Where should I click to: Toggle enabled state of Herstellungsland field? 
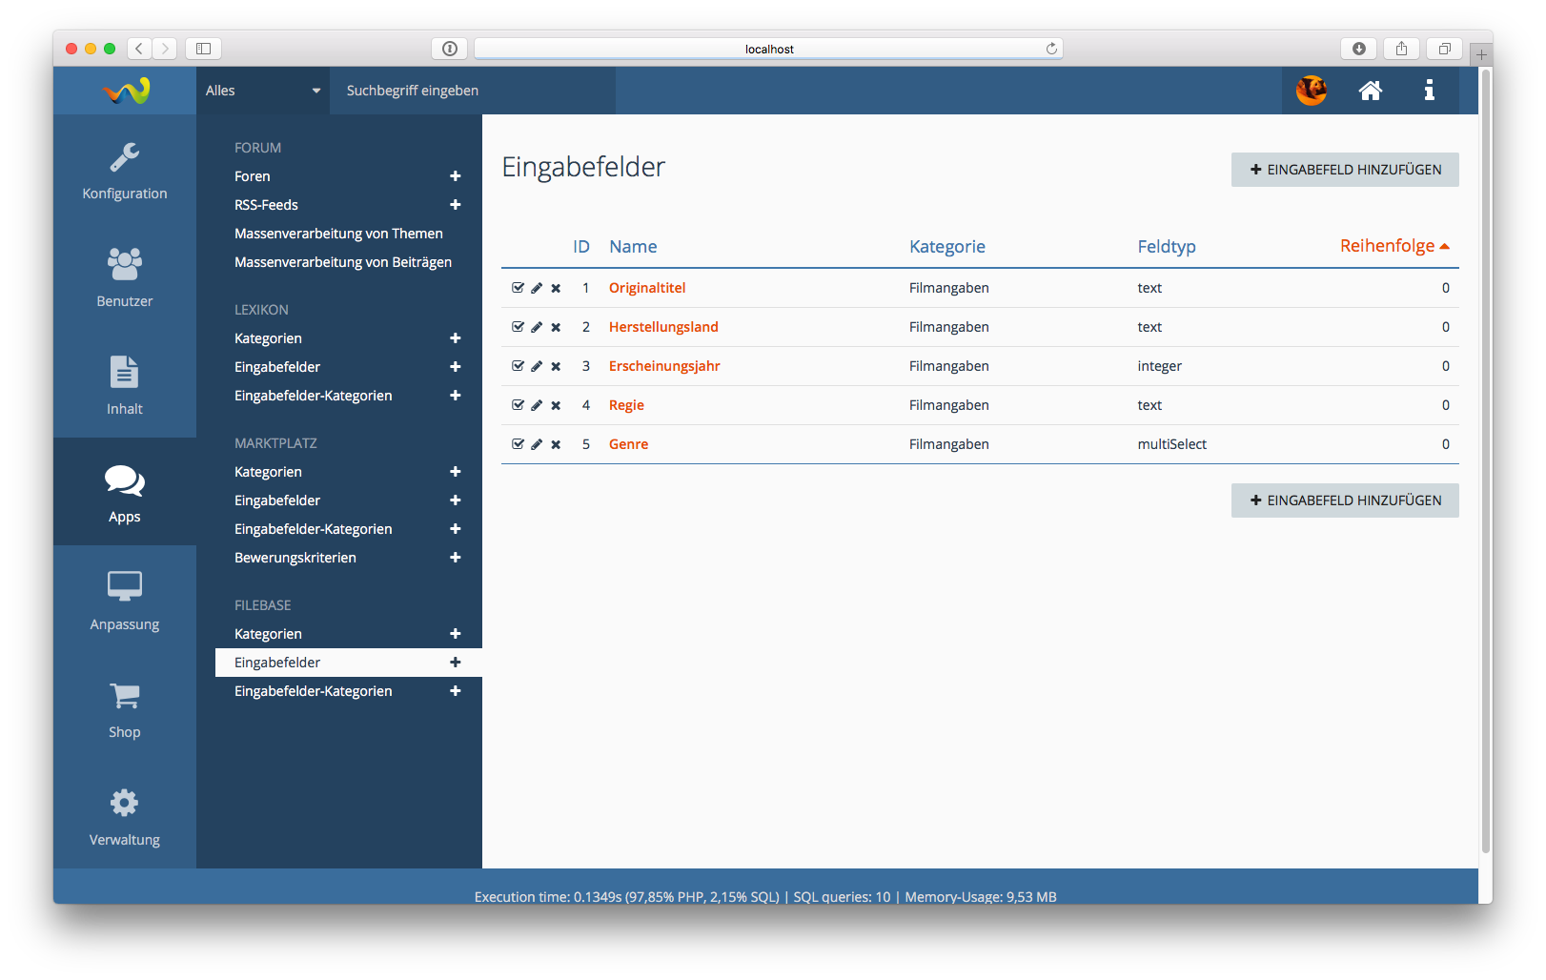tap(518, 327)
